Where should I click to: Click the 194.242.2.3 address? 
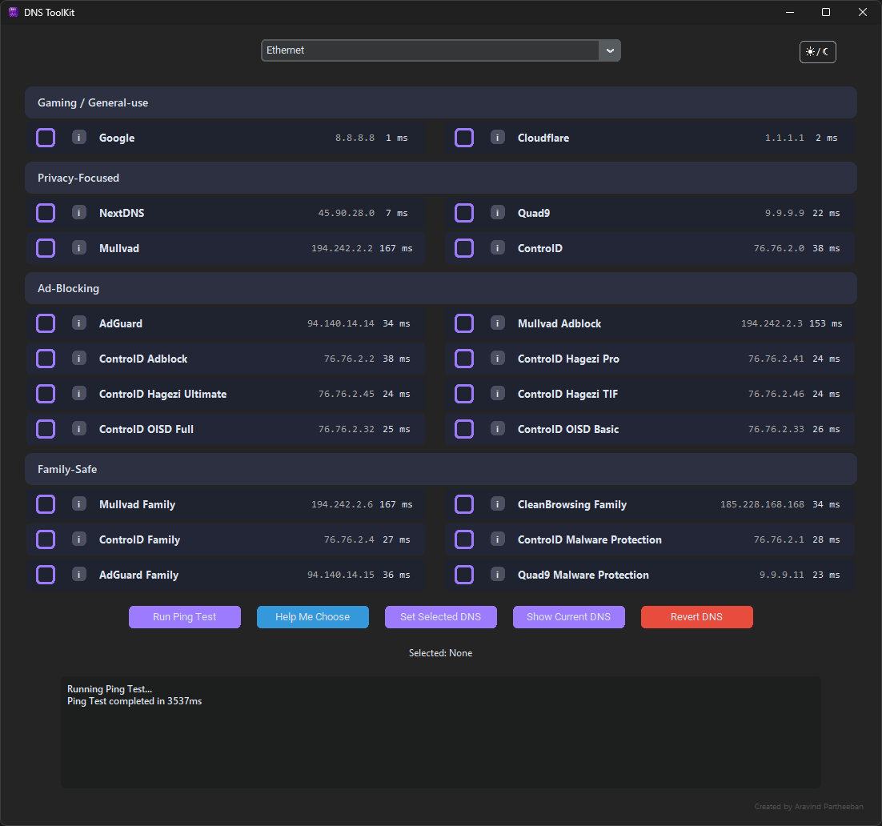pos(772,323)
